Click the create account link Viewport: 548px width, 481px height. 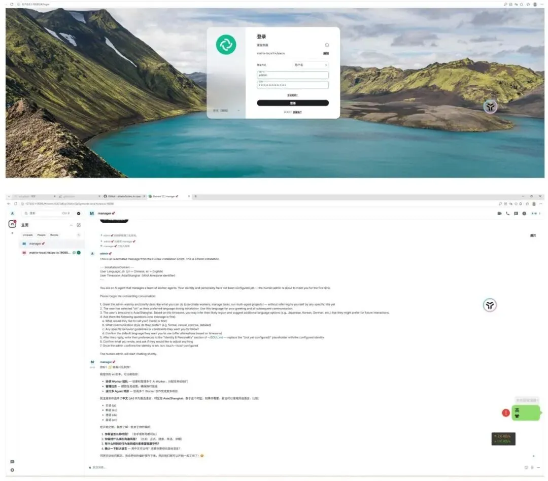point(297,112)
